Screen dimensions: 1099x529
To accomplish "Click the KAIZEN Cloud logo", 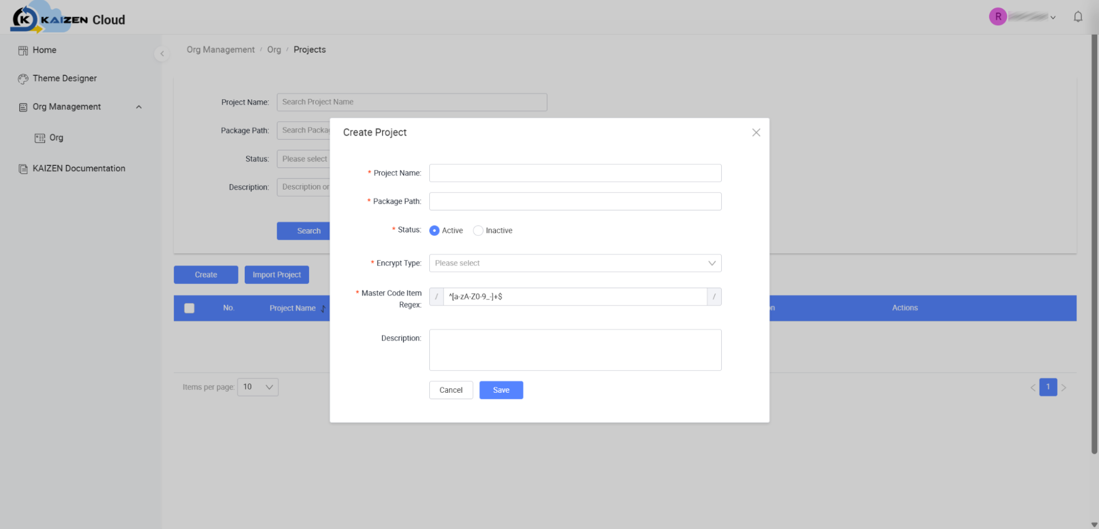I will 68,18.
